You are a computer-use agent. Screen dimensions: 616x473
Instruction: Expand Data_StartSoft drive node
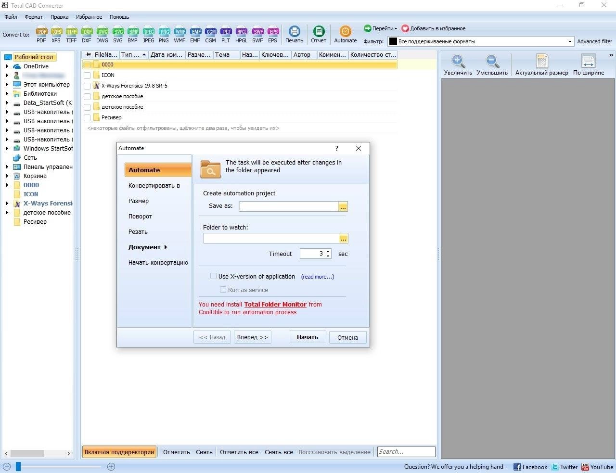coord(7,103)
